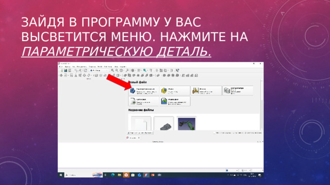Click the Save document toolbar icon

click(70, 70)
